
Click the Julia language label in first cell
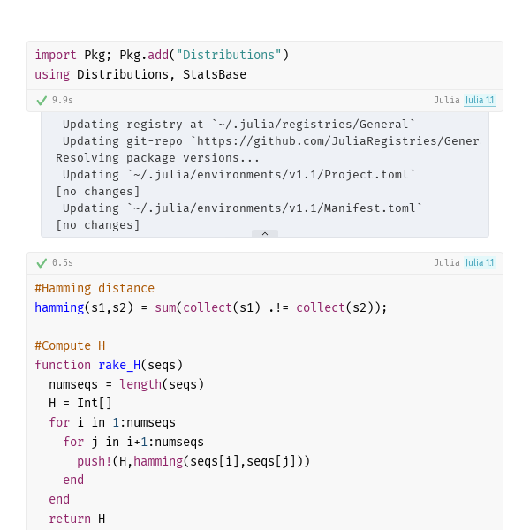tap(447, 100)
